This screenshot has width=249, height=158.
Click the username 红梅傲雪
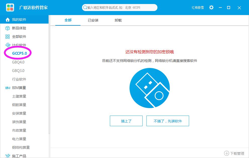pyautogui.click(x=197, y=8)
